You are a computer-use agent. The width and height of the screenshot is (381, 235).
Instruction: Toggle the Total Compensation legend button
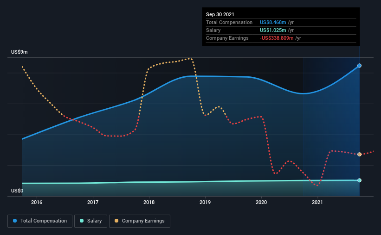(40, 221)
